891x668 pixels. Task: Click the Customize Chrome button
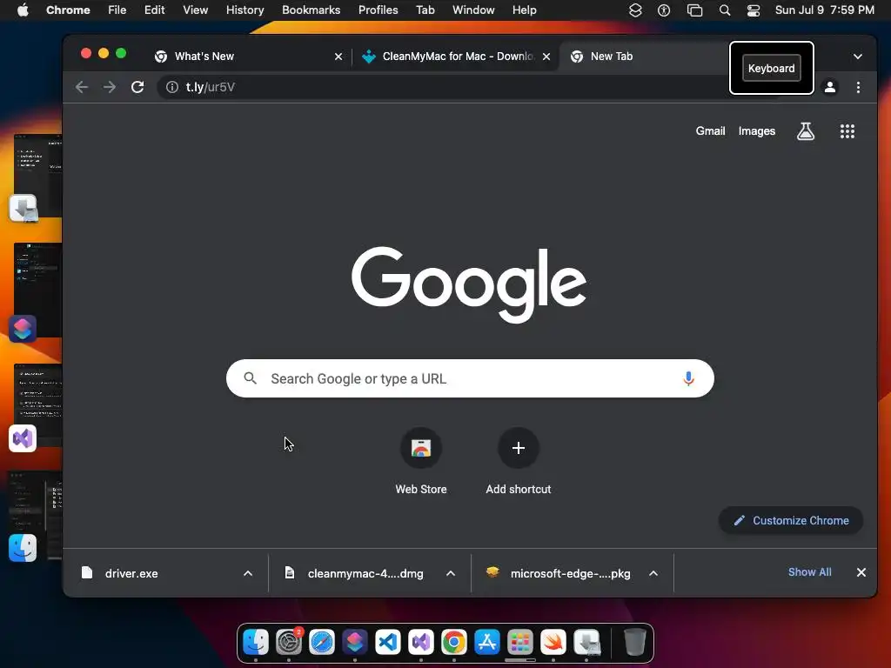[791, 520]
